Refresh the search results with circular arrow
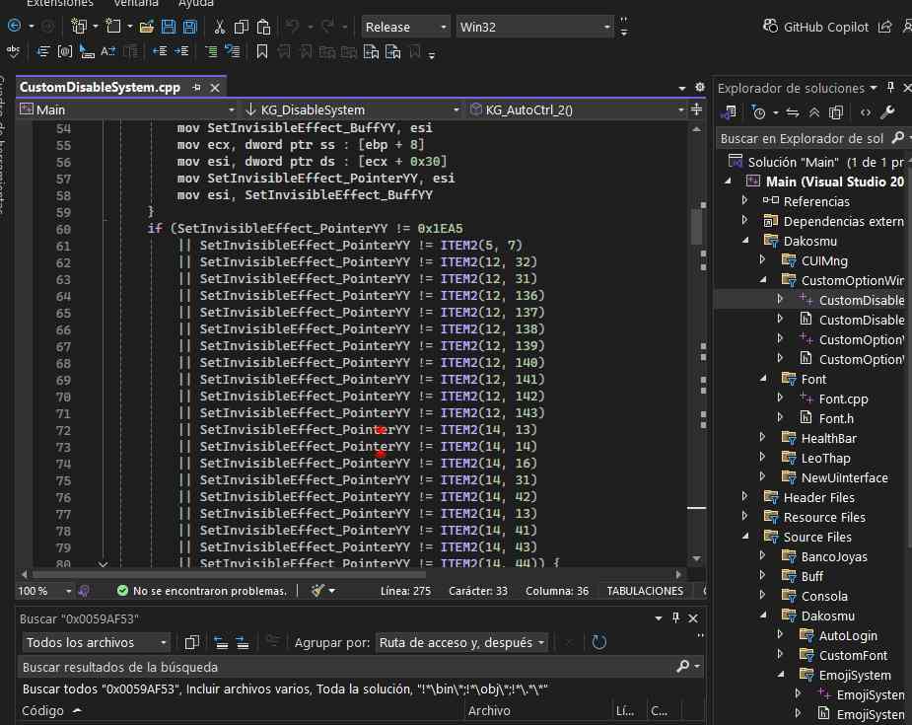Viewport: 912px width, 725px height. (x=598, y=642)
